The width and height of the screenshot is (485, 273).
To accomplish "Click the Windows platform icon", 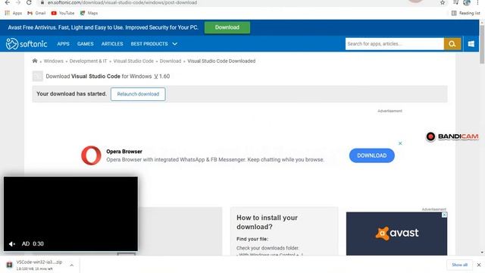I will tap(471, 44).
